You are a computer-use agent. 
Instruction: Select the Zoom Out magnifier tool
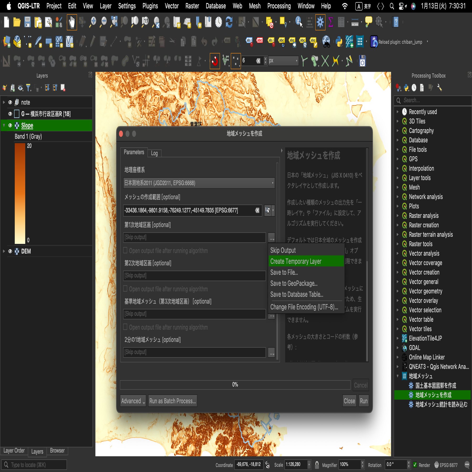104,22
